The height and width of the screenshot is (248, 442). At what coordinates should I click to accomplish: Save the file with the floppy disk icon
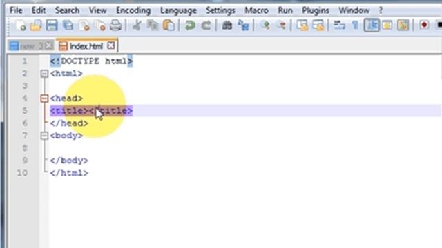click(52, 25)
